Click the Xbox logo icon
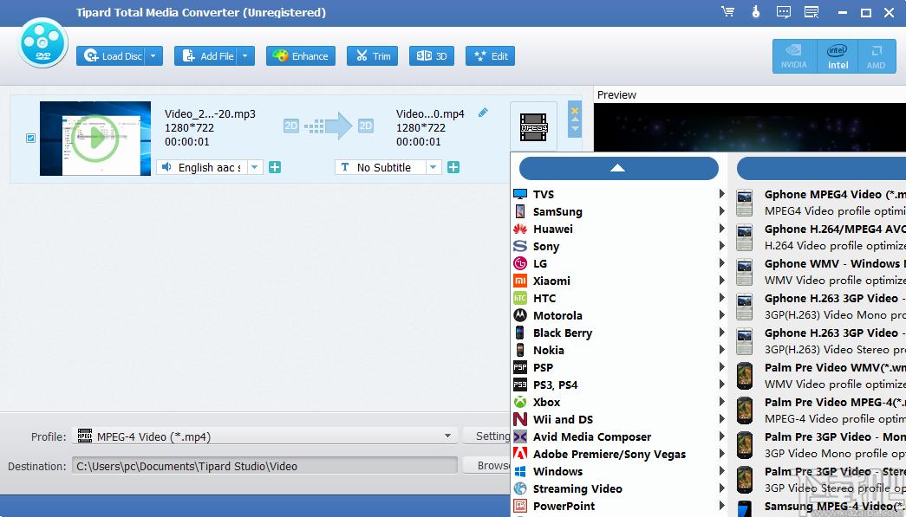906x517 pixels. (520, 402)
